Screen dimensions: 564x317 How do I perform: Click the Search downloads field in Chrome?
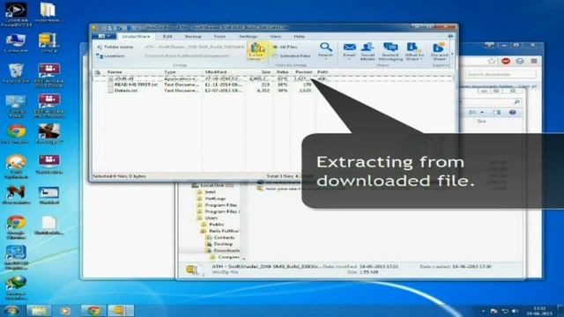click(501, 74)
